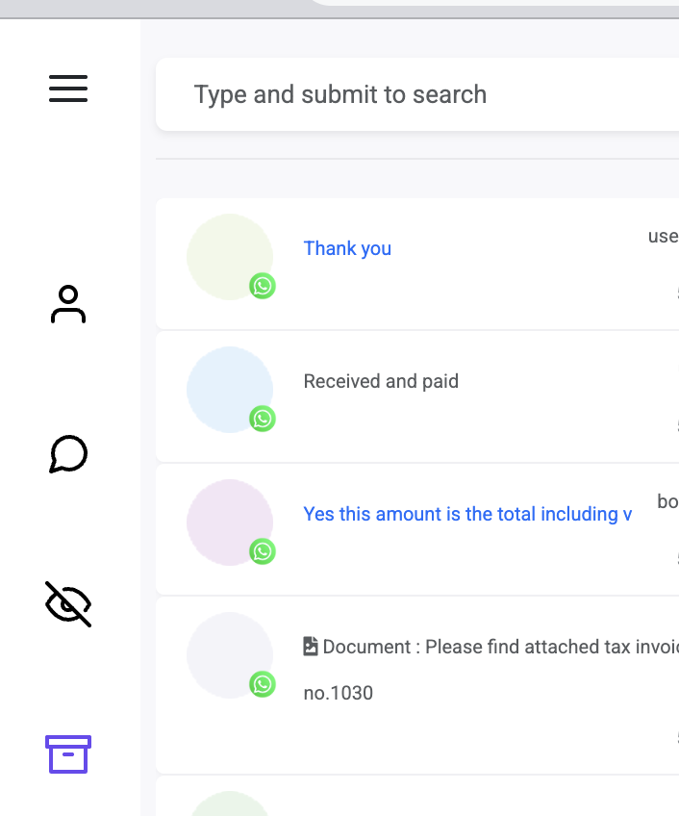The image size is (679, 816).
Task: Open the purple archive box icon
Action: tap(68, 754)
